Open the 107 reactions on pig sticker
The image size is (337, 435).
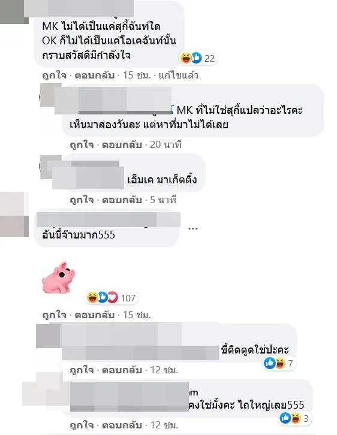[112, 298]
